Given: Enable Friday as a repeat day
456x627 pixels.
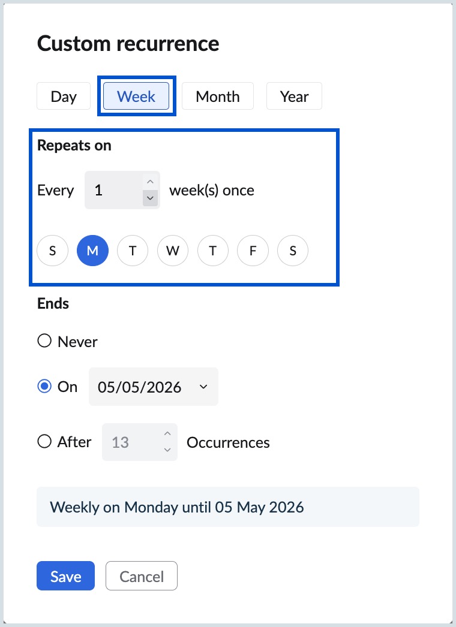Looking at the screenshot, I should (253, 251).
